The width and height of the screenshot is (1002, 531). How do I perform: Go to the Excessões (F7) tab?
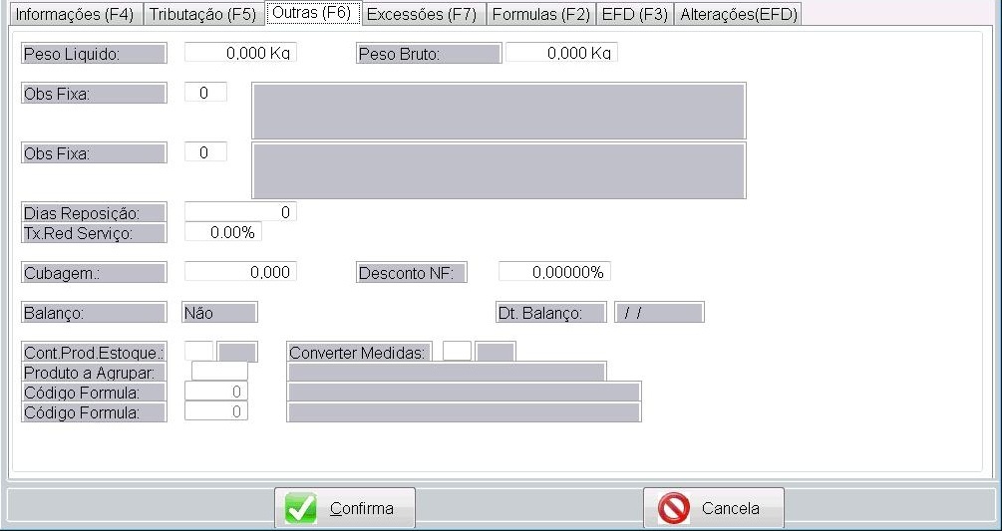click(421, 15)
